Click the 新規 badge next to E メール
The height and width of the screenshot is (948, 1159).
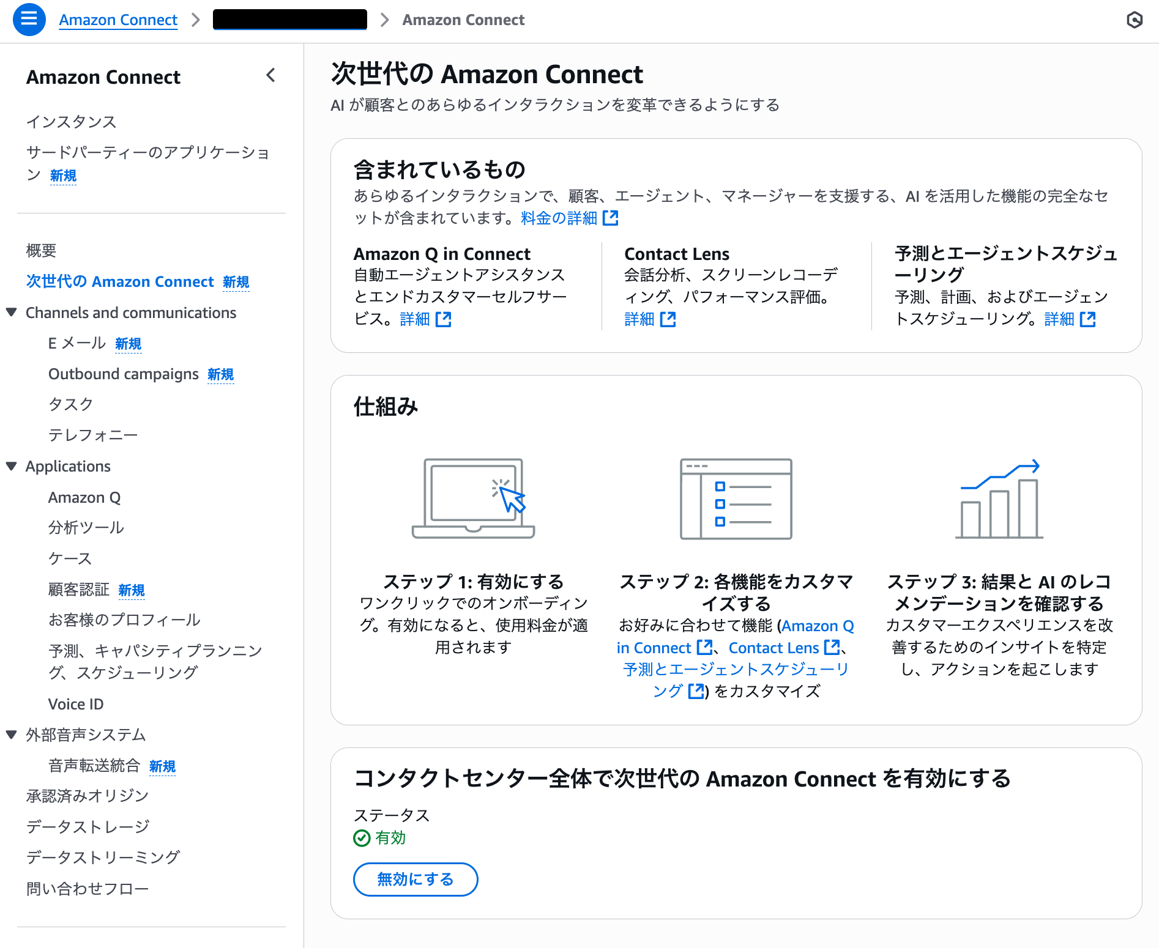coord(129,344)
